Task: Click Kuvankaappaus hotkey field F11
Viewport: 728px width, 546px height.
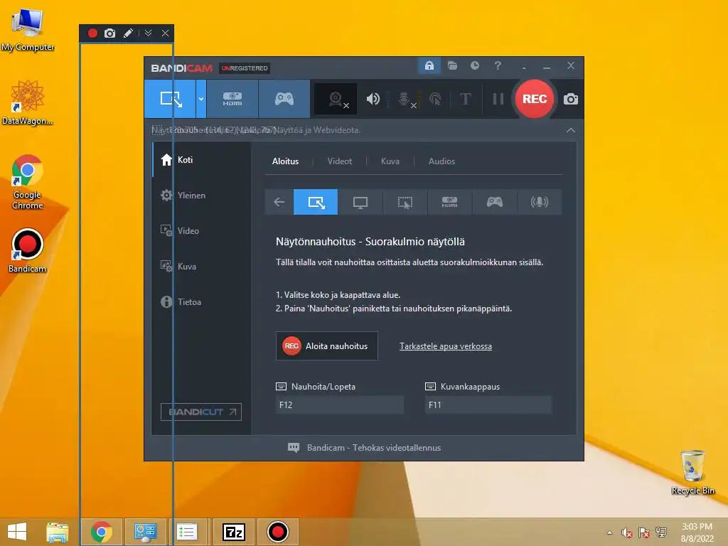Action: coord(488,405)
